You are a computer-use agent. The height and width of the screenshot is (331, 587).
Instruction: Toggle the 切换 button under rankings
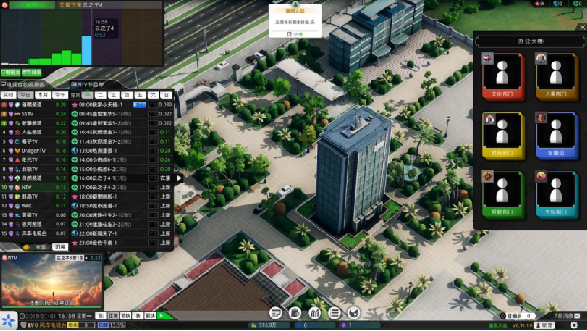coord(61,247)
